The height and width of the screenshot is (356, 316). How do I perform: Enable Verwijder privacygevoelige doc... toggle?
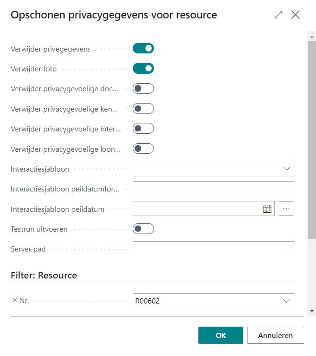point(143,88)
